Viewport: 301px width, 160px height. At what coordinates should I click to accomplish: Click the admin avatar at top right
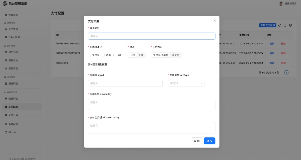point(281,4)
